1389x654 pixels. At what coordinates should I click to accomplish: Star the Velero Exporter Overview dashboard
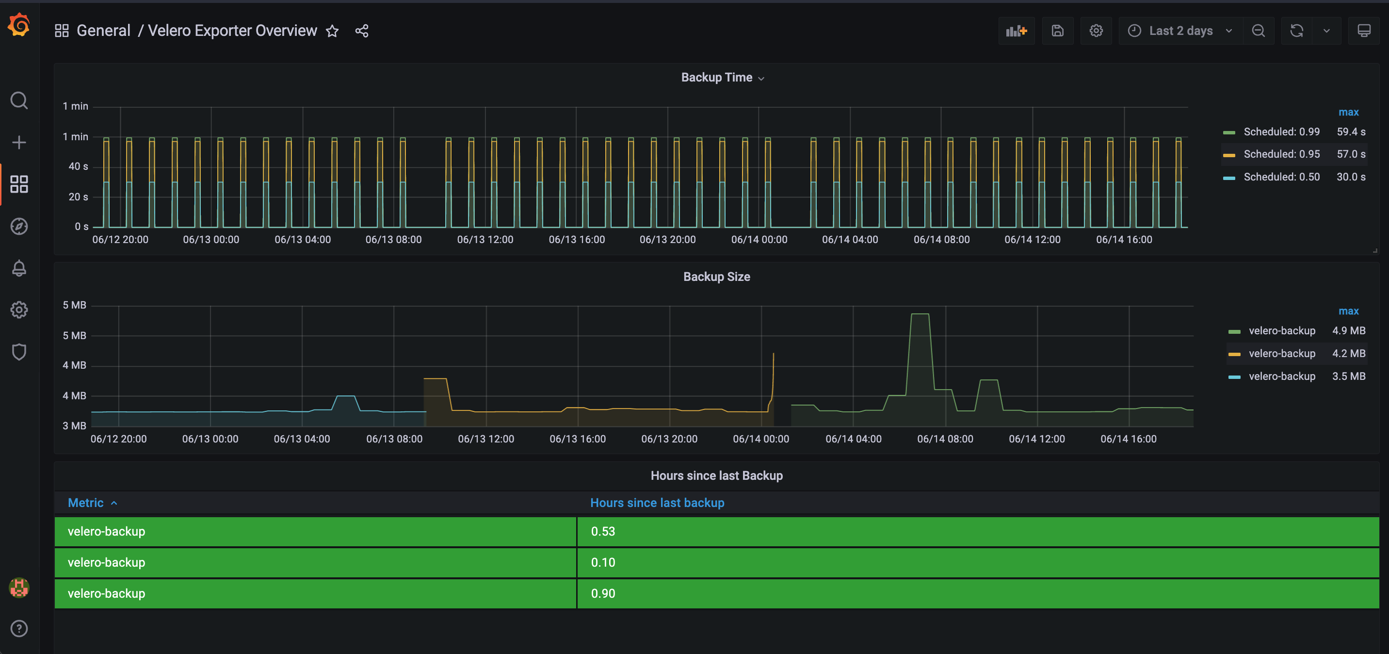point(332,32)
